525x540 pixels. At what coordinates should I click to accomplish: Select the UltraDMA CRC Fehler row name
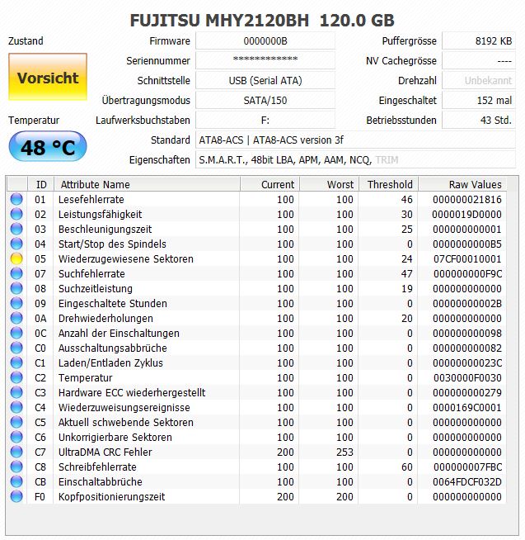[105, 452]
